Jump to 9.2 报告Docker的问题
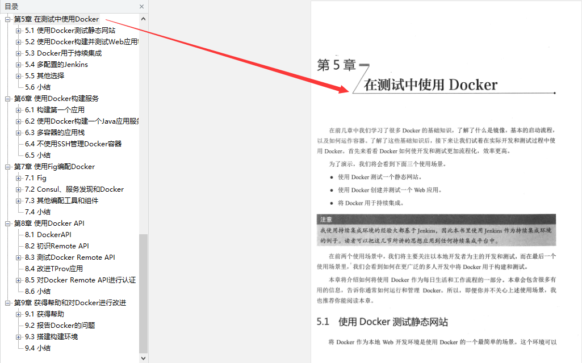Viewport: 582px width, 363px height. point(60,326)
